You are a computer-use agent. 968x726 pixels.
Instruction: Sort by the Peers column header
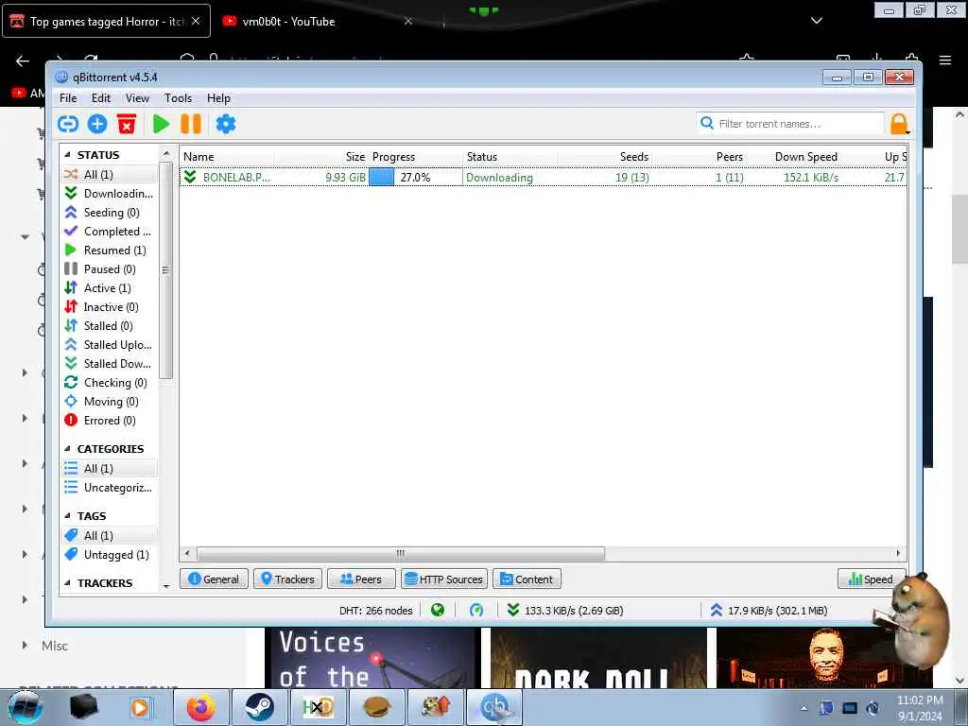pos(700,157)
